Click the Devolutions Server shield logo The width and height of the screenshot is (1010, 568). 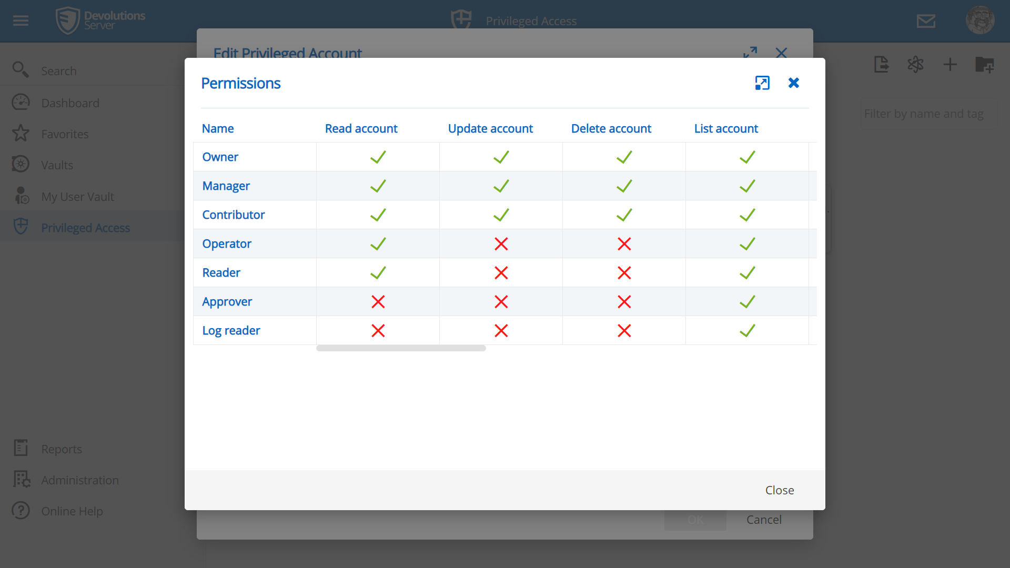click(68, 21)
